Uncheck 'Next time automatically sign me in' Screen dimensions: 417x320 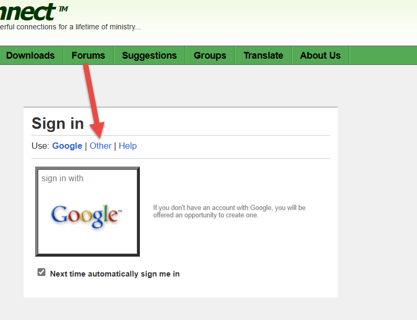point(41,272)
